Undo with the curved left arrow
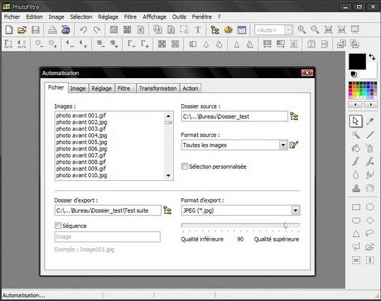Screen dimensions: 381x301 point(83,30)
